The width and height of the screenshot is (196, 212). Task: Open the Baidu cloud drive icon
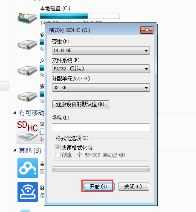[28, 168]
